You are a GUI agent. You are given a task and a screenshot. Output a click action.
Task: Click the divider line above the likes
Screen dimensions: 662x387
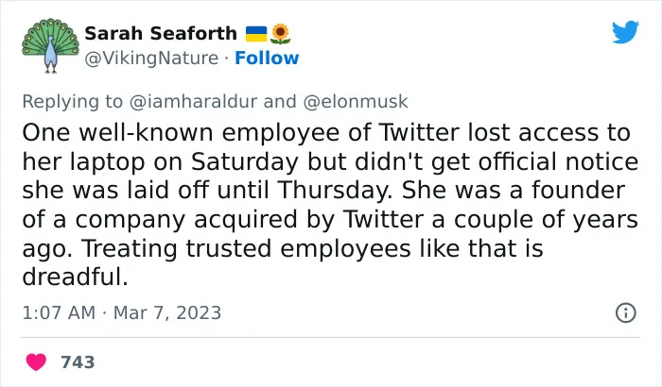click(x=331, y=337)
